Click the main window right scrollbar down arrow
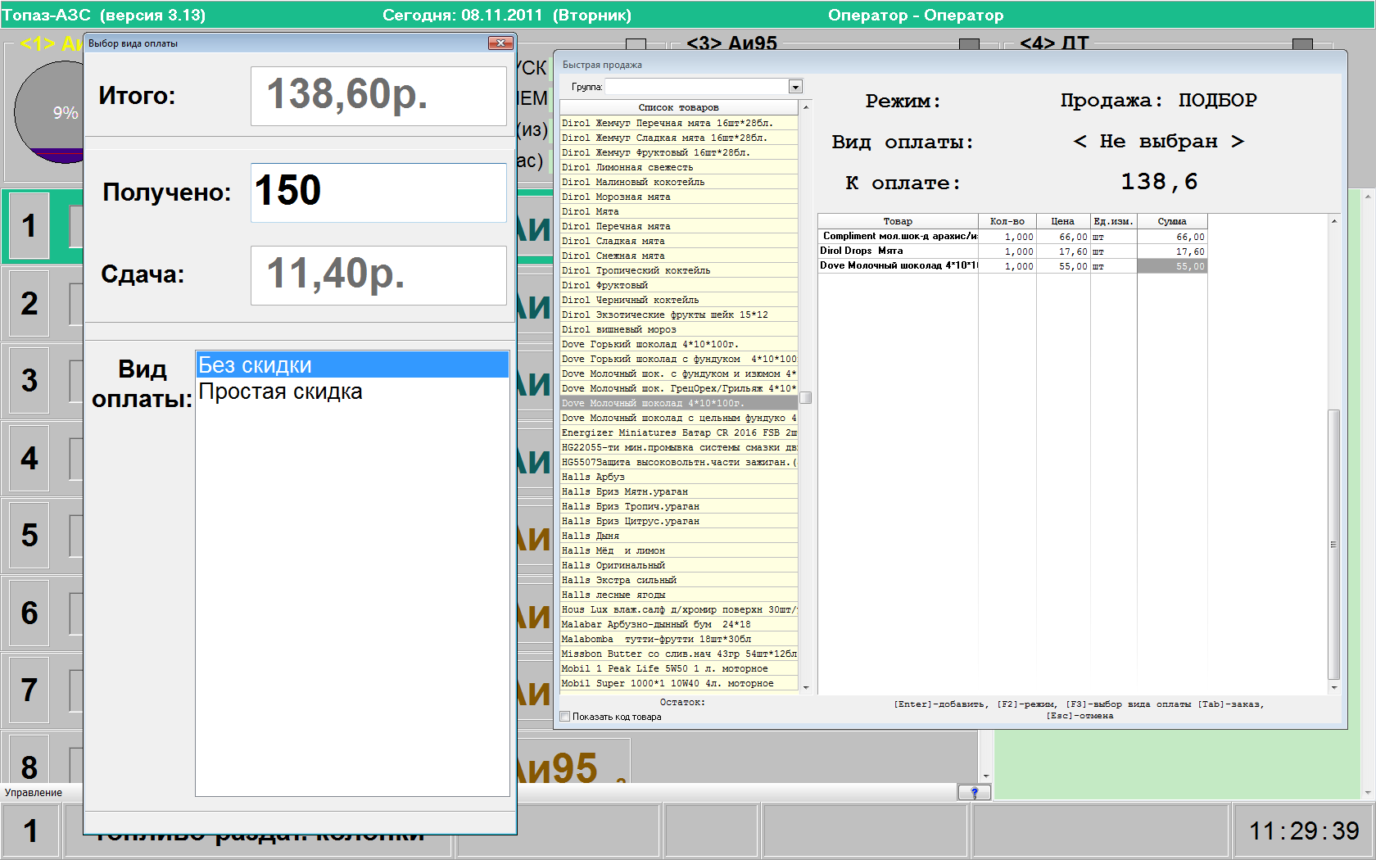This screenshot has height=860, width=1376. click(1368, 793)
